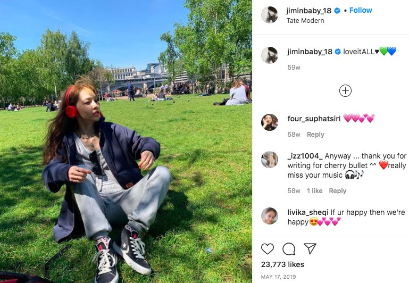Image resolution: width=409 pixels, height=283 pixels.
Task: Like the post with the heart icon
Action: [x=268, y=249]
